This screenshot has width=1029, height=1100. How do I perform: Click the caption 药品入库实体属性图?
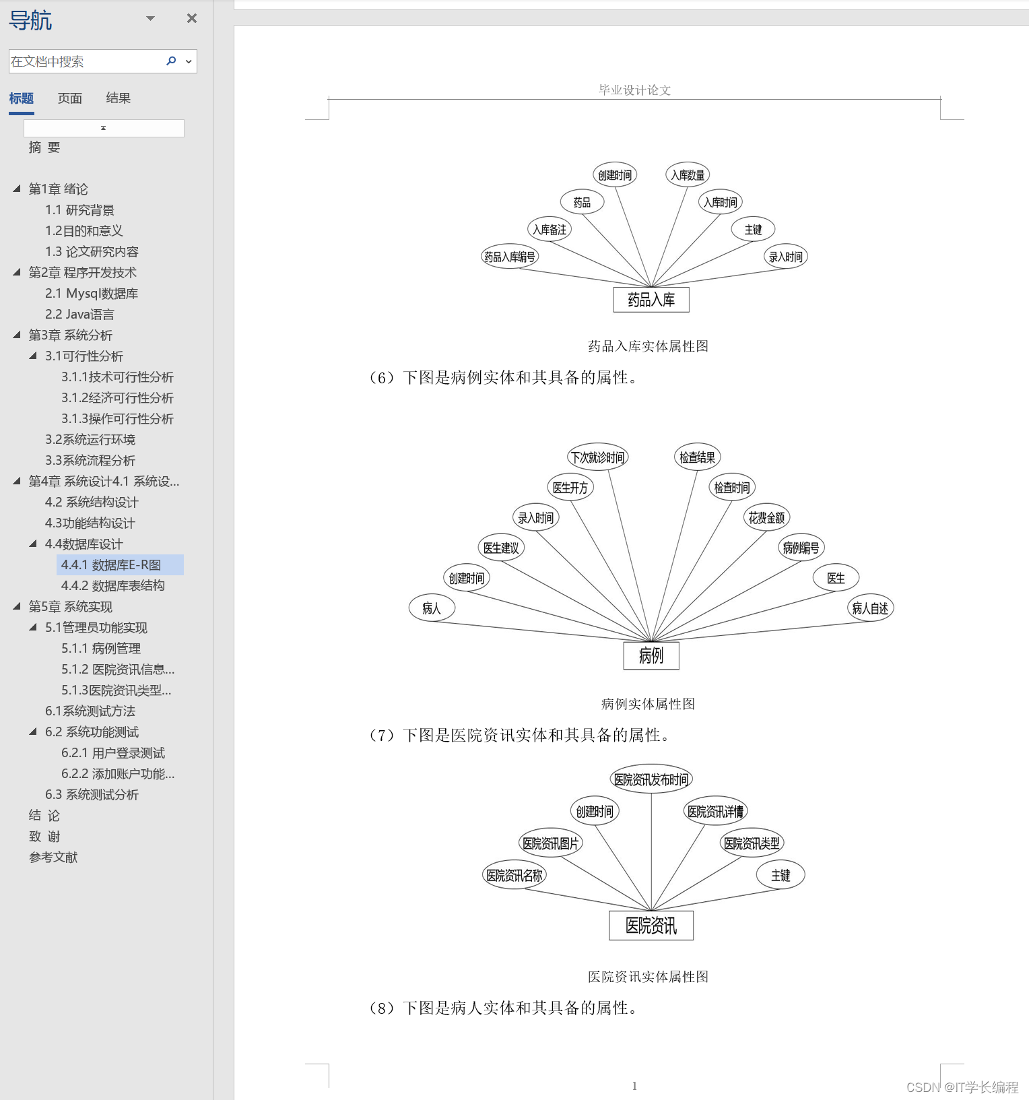[x=648, y=346]
